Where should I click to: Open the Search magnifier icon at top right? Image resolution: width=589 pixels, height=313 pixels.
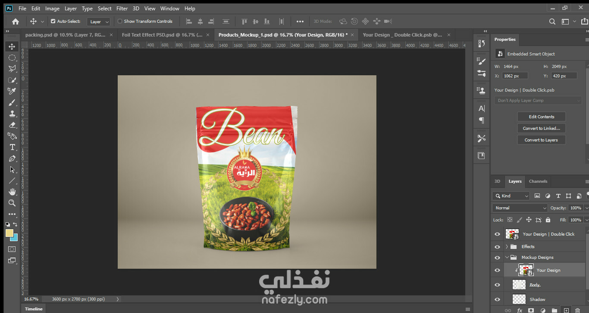(x=552, y=21)
